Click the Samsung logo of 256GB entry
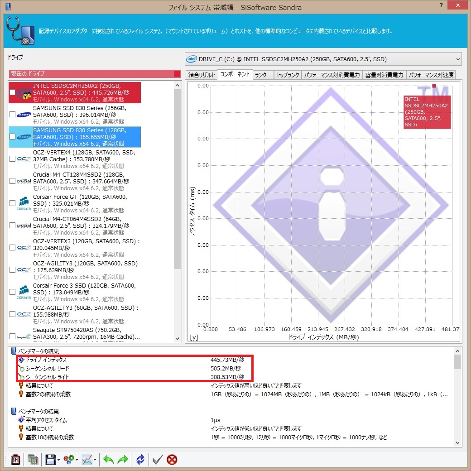This screenshot has width=471, height=471. tap(24, 115)
